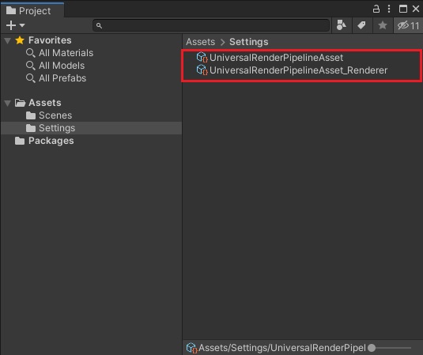Screen dimensions: 423x355
Task: Select All Prefabs saved search
Action: [x=62, y=78]
